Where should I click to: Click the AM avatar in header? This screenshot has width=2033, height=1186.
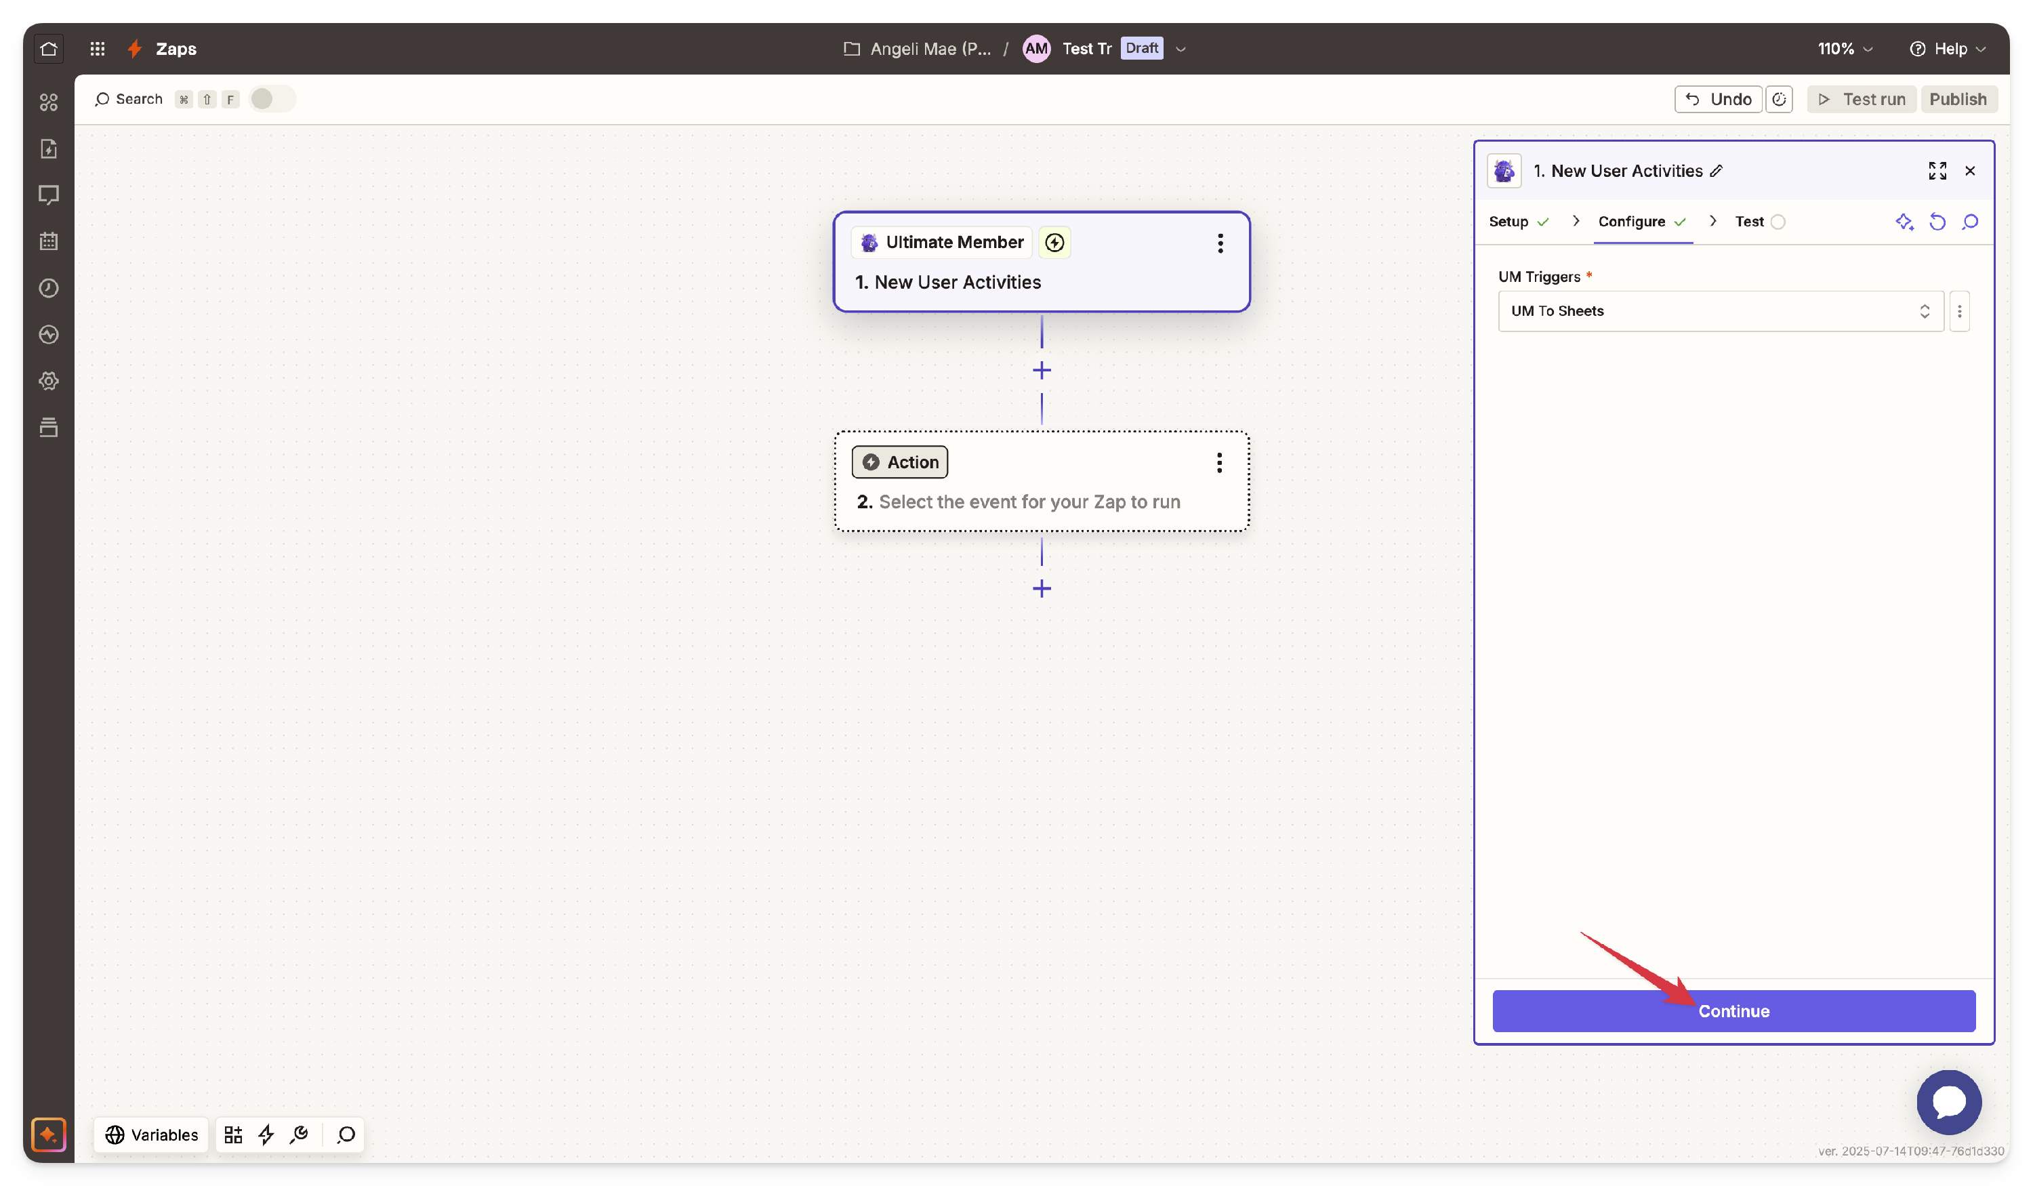[x=1036, y=48]
